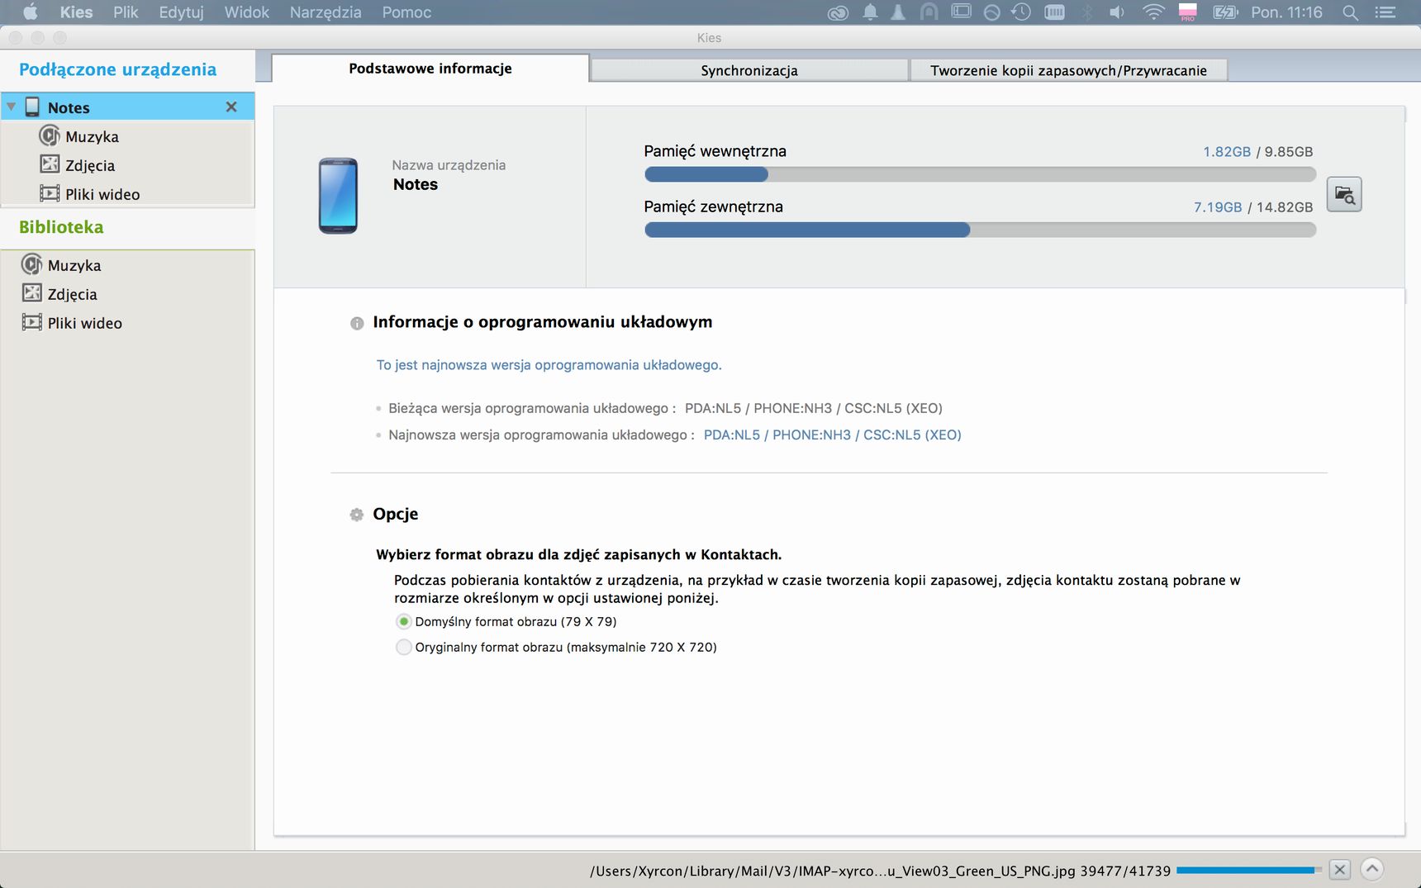Click the Pamięć wewnętrzna storage bar
This screenshot has height=888, width=1421.
980,174
